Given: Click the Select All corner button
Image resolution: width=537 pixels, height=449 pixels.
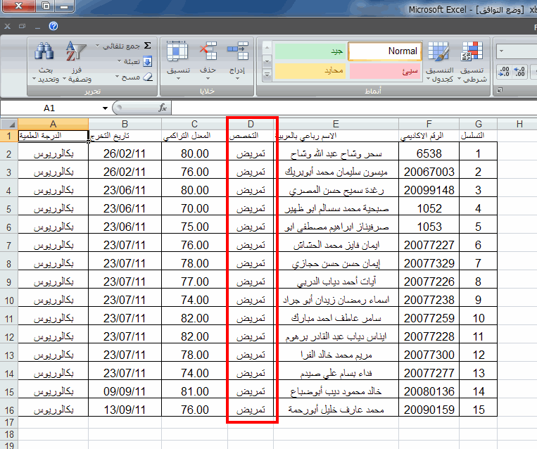Looking at the screenshot, I should pos(9,124).
